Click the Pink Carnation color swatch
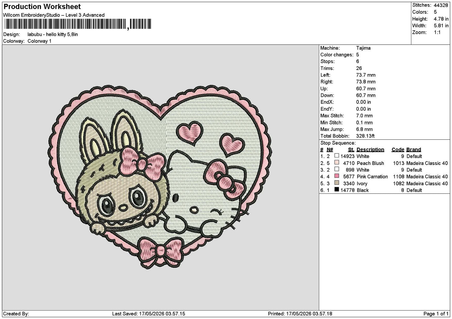This screenshot has width=452, height=319. tap(337, 176)
